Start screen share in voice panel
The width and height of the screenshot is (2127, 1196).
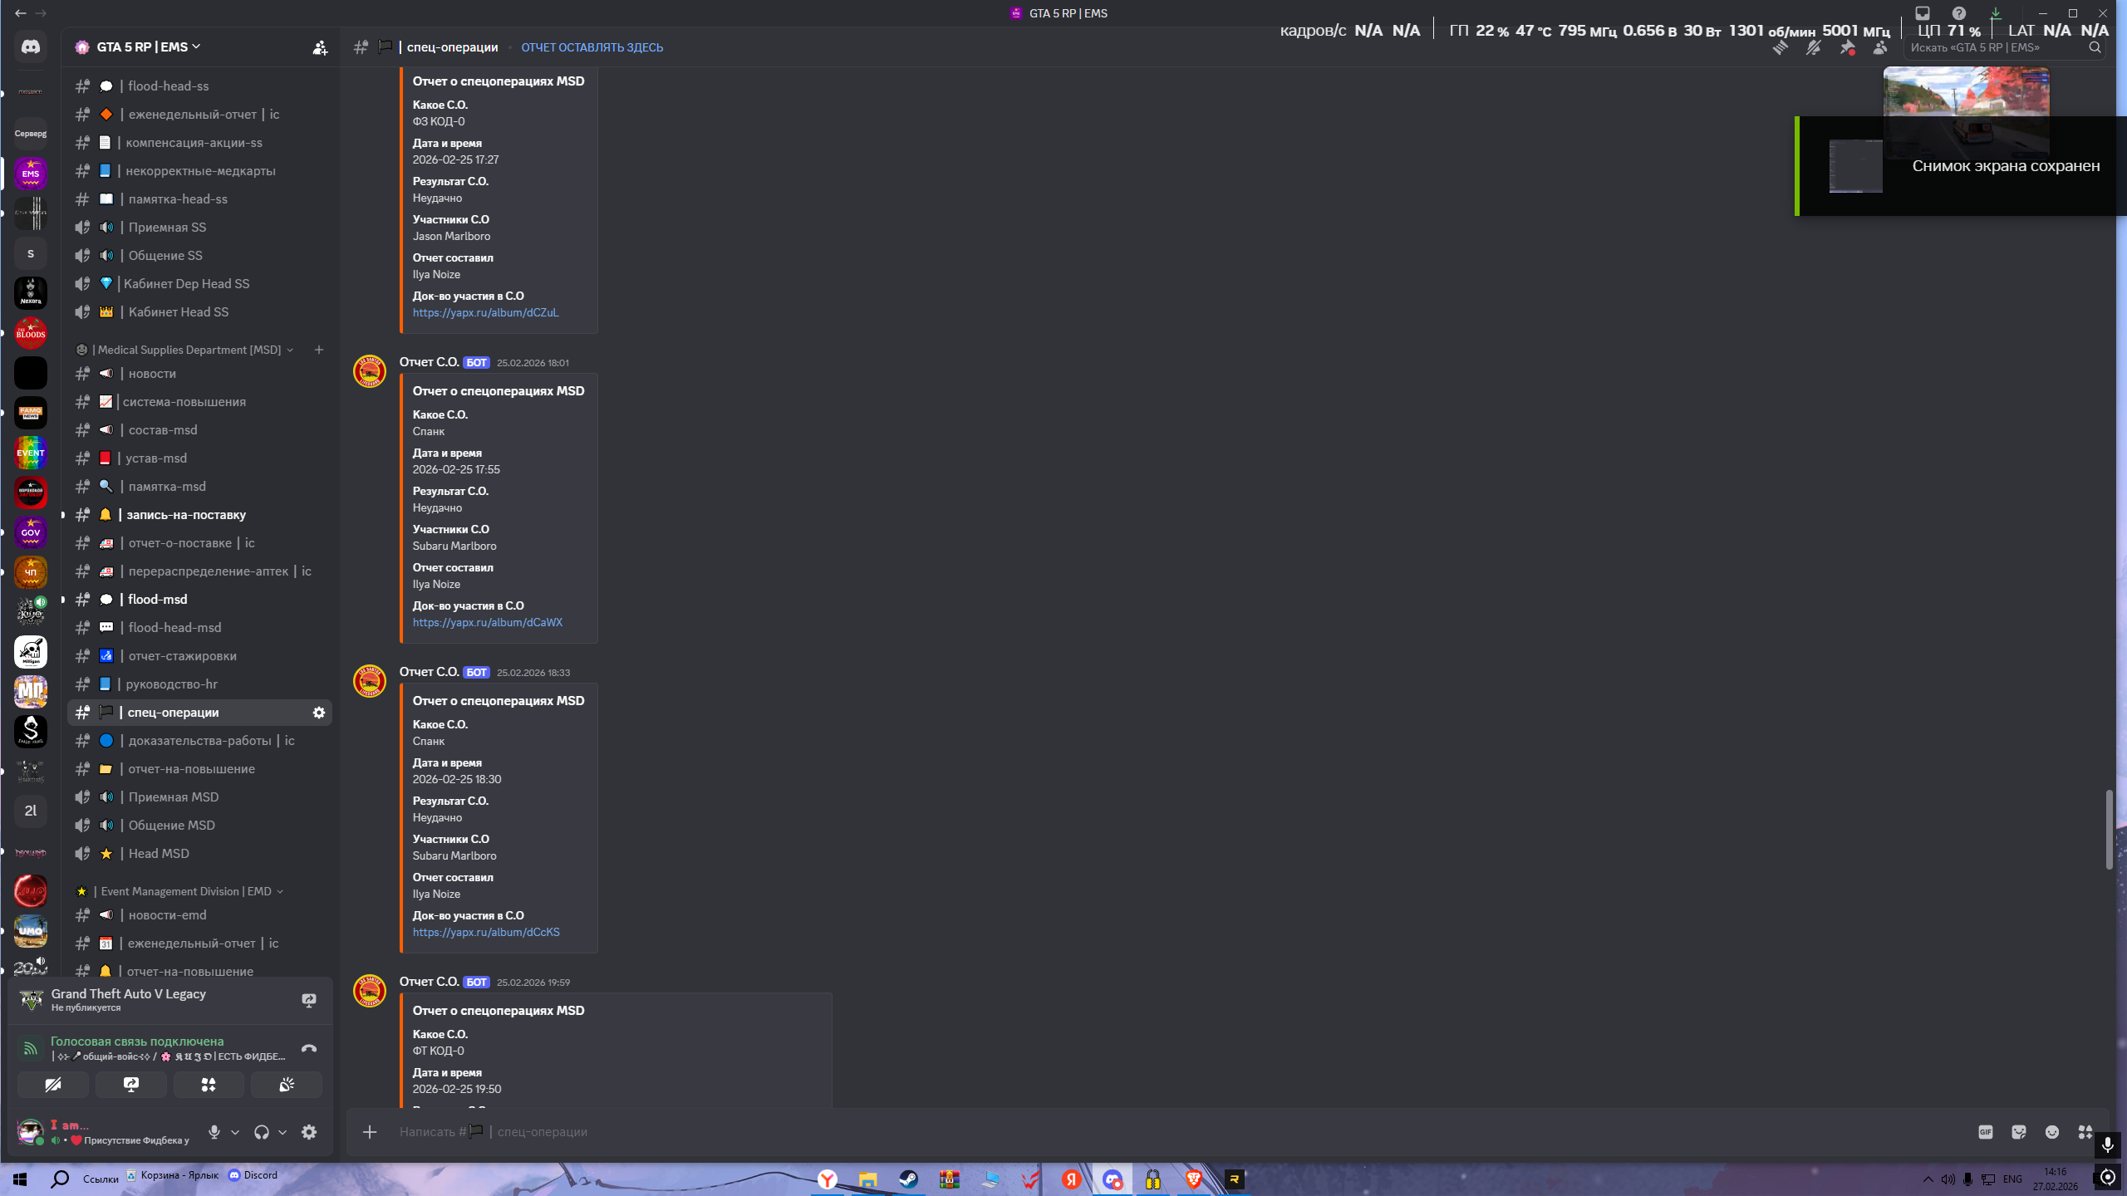pyautogui.click(x=130, y=1085)
